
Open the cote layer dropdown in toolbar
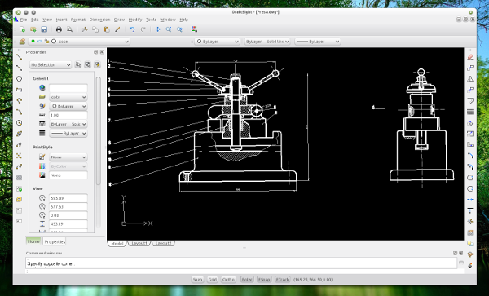(x=79, y=41)
